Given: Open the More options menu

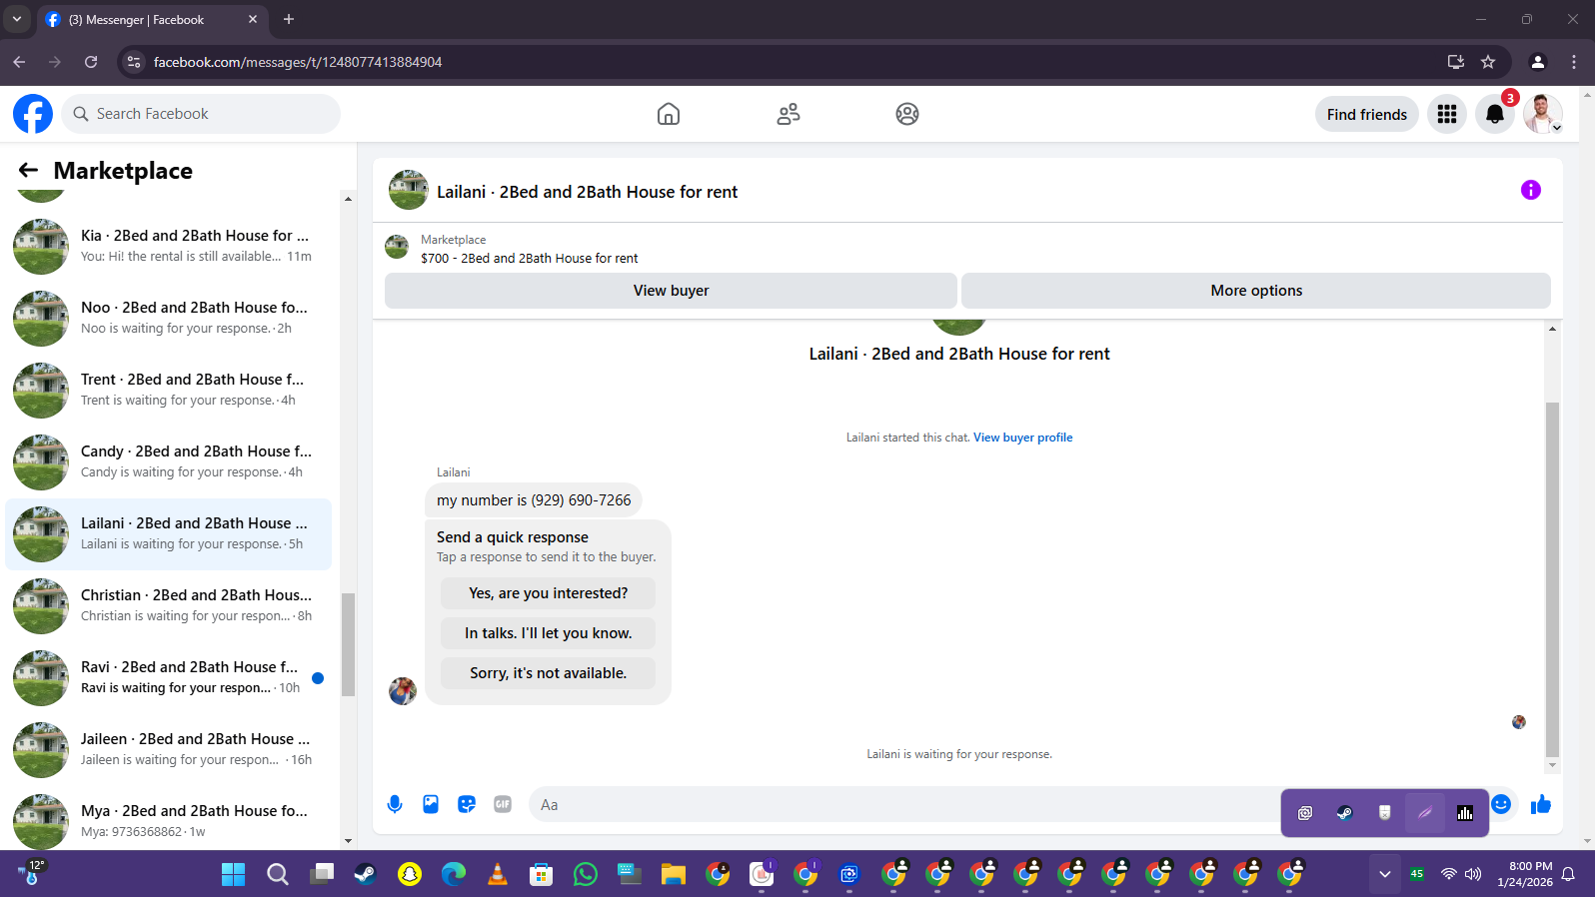Looking at the screenshot, I should pyautogui.click(x=1256, y=291).
